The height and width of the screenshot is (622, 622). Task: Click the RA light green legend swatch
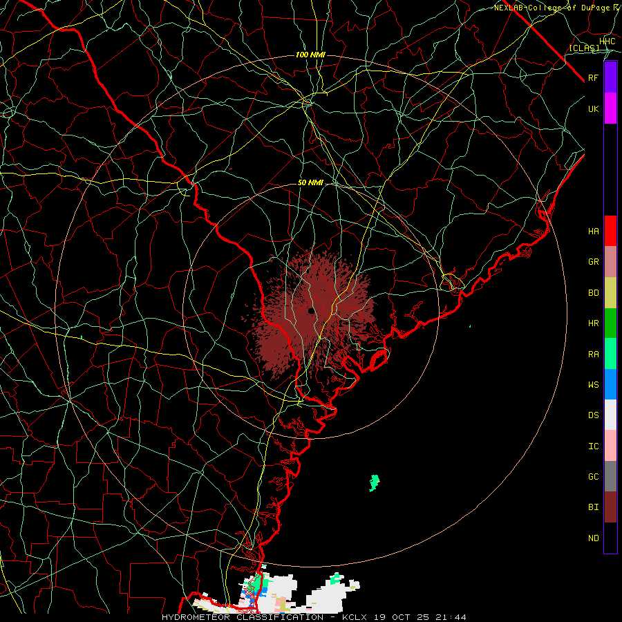click(610, 354)
